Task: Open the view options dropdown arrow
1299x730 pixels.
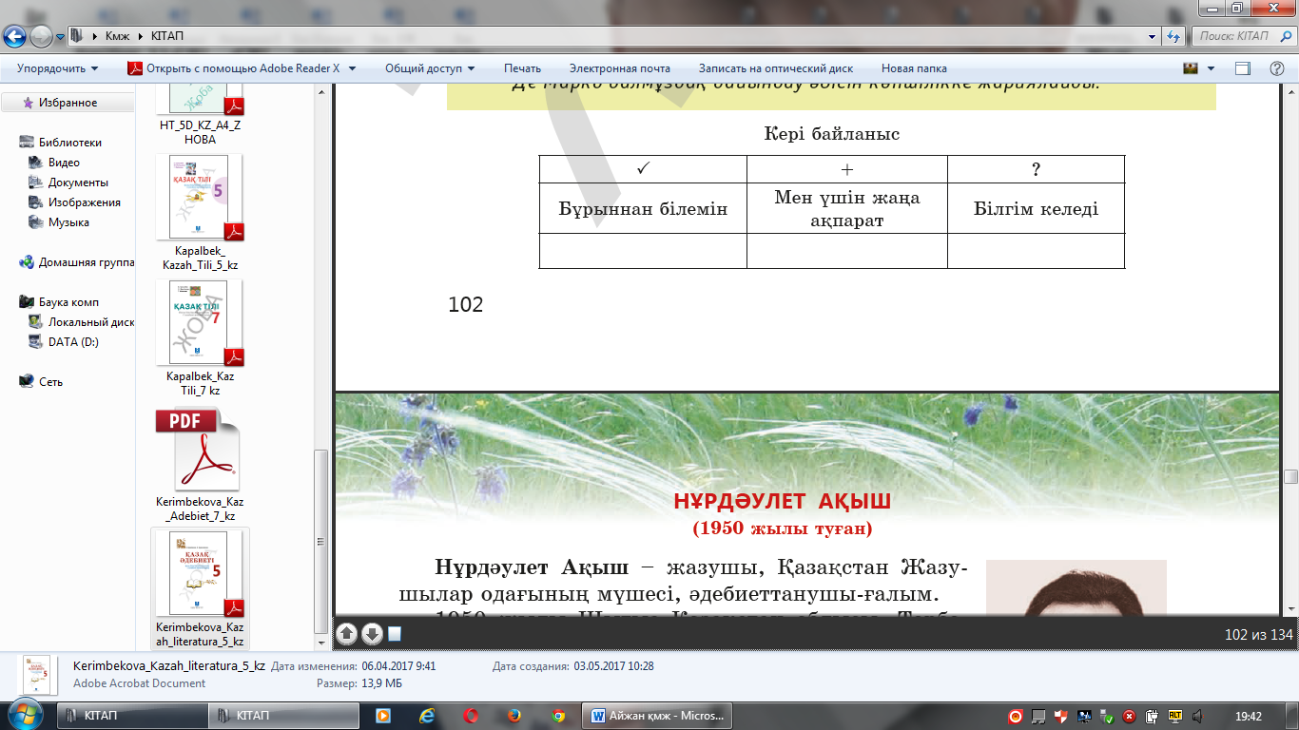Action: (1211, 68)
